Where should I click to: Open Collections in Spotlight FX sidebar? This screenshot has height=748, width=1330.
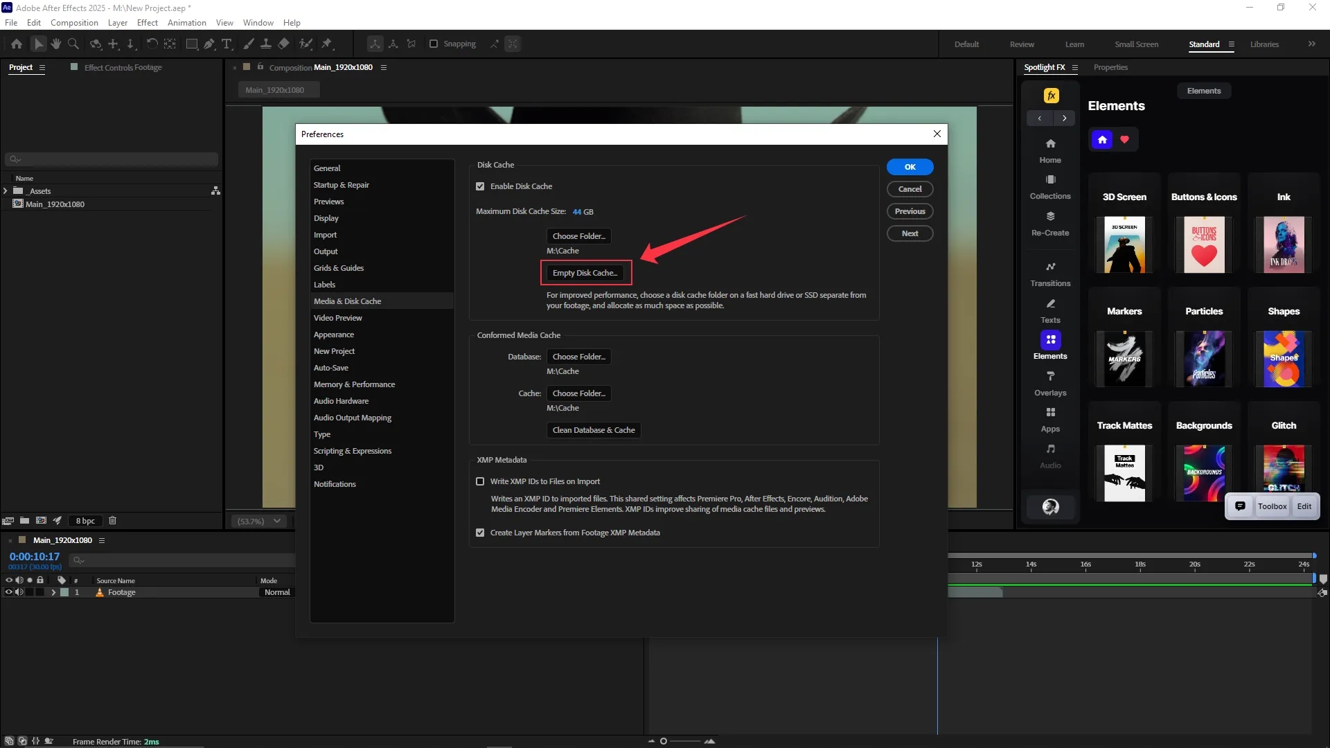(1050, 186)
